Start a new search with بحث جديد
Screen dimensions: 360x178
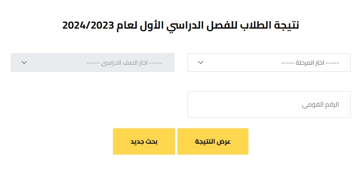point(144,141)
